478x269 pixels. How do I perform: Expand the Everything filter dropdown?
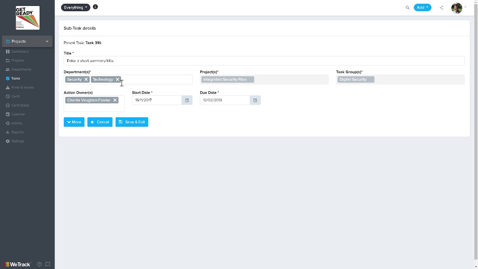tap(75, 7)
